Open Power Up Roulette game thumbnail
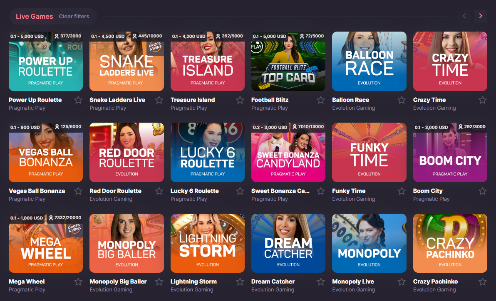This screenshot has height=301, width=496. coord(46,62)
